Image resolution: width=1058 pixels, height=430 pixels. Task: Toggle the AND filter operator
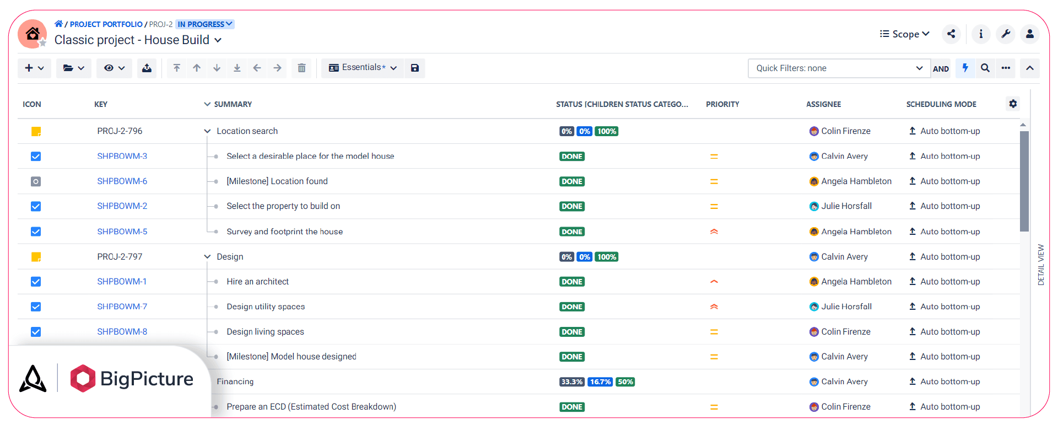pos(941,69)
